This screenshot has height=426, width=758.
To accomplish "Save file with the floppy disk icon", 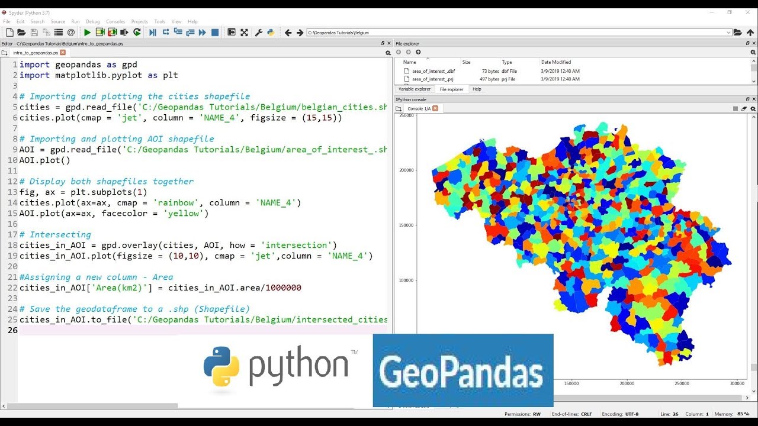I will 34,33.
